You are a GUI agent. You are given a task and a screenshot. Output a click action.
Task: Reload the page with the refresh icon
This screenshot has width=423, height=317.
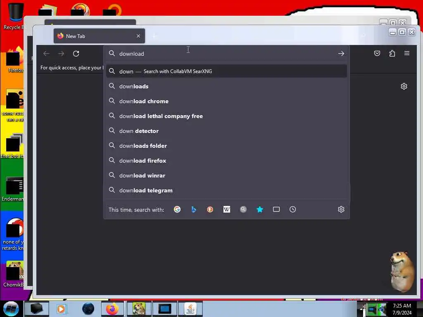coord(76,54)
